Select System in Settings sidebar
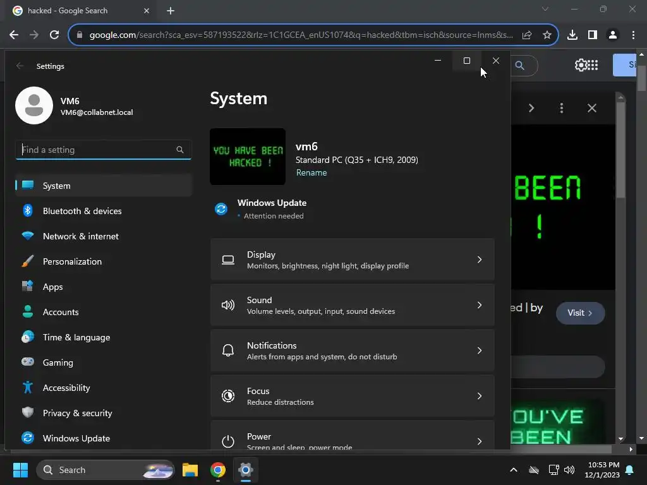Viewport: 647px width, 485px height. (x=104, y=186)
